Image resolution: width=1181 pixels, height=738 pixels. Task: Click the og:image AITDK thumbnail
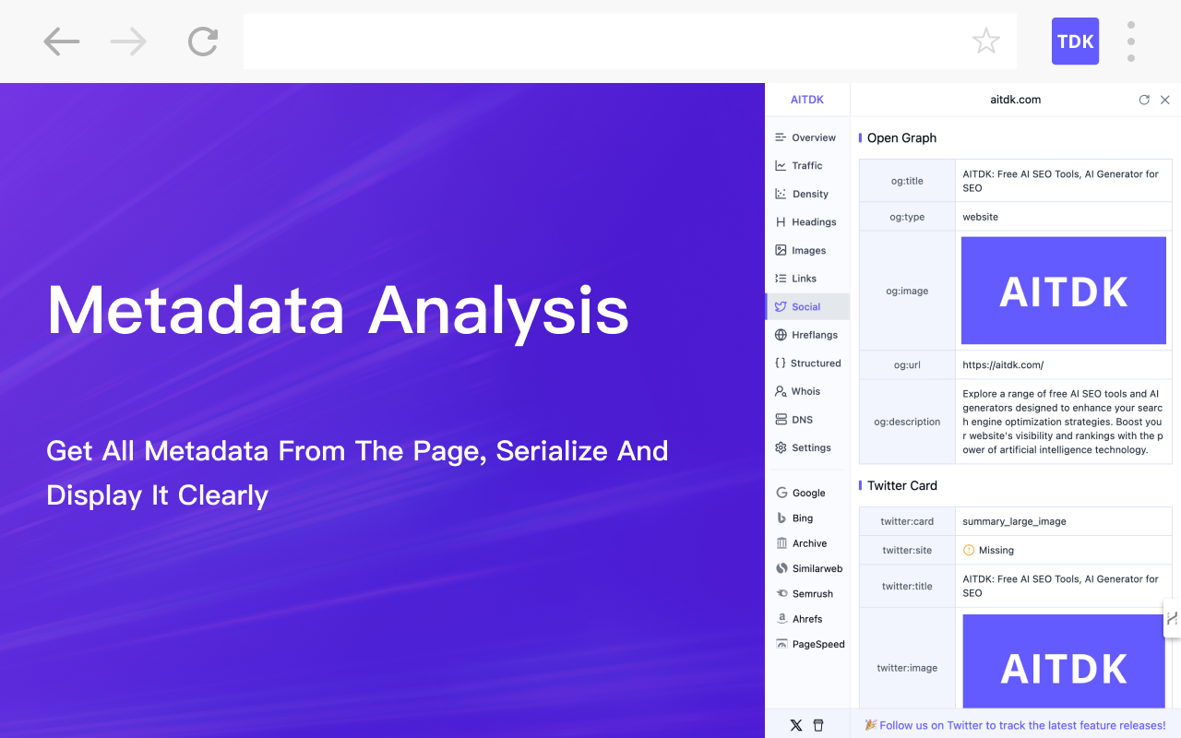pyautogui.click(x=1064, y=291)
